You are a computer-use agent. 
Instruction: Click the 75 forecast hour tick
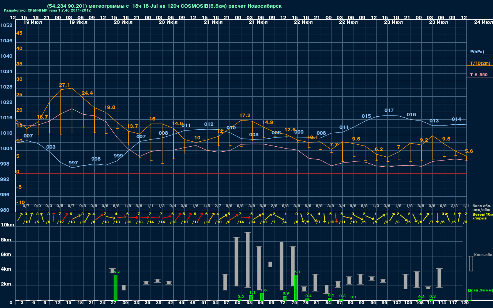click(294, 303)
